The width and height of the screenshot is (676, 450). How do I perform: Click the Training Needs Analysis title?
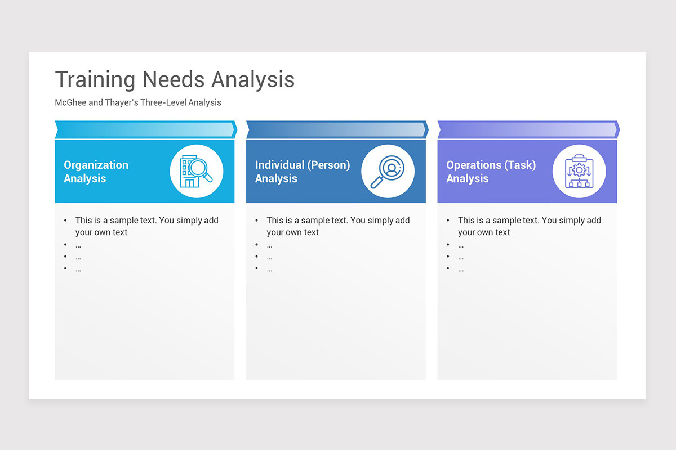(175, 79)
